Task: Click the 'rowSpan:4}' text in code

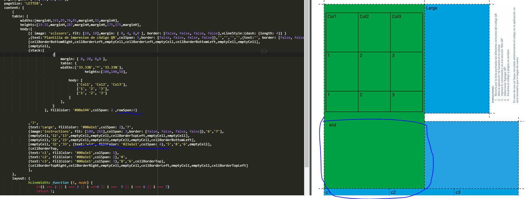Action: [127, 110]
